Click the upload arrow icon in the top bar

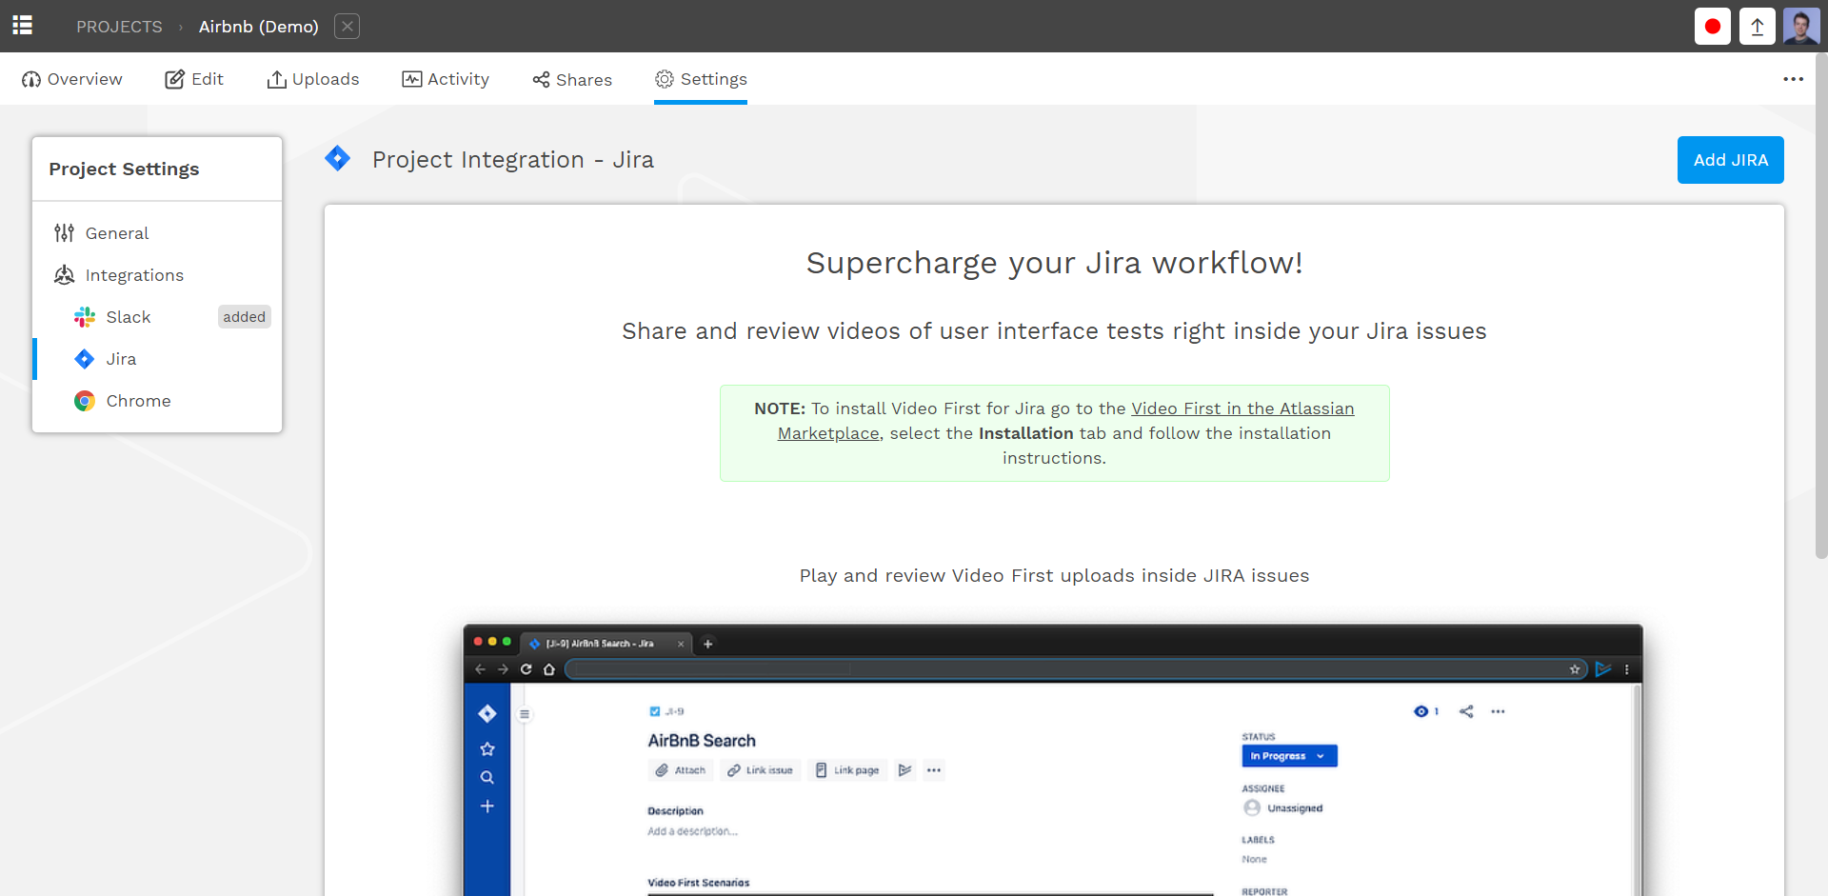coord(1757,26)
